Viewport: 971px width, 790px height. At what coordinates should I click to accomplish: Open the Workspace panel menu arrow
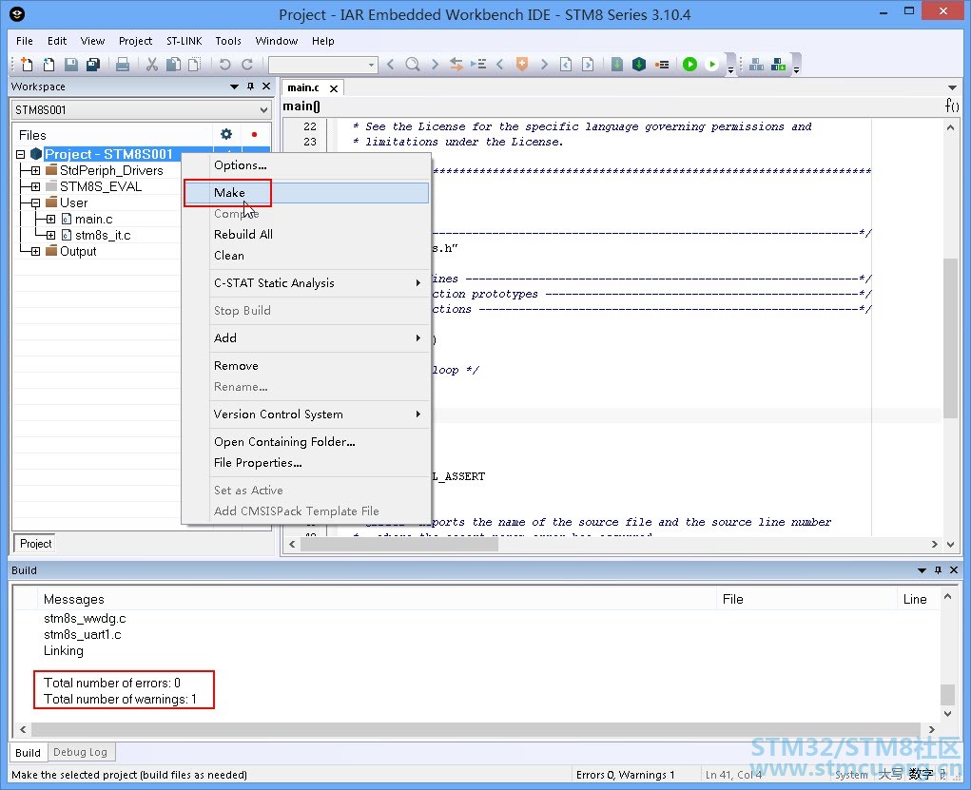click(234, 87)
